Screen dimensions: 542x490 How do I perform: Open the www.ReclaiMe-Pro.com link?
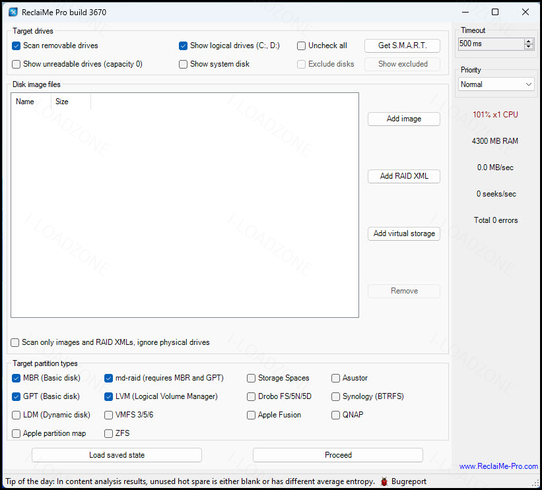[498, 466]
